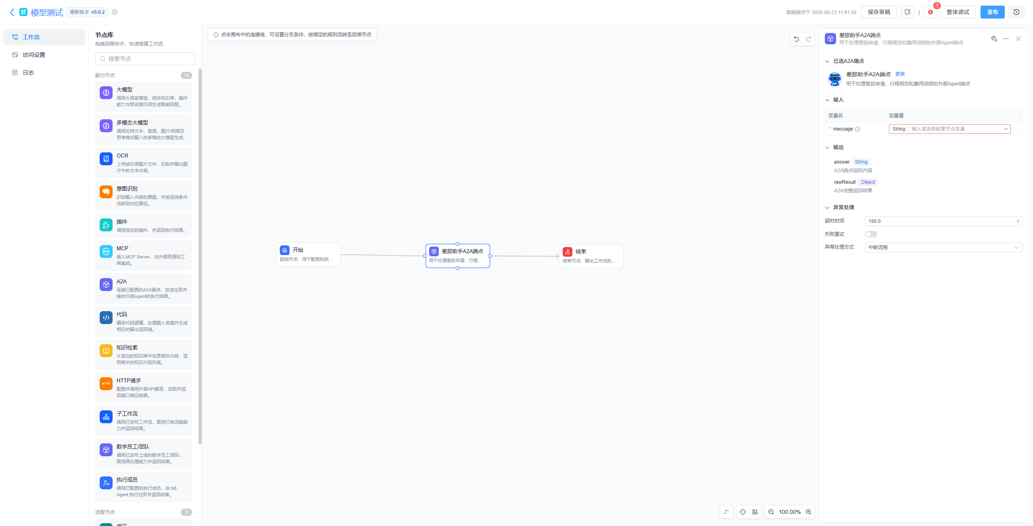The image size is (1033, 526).
Task: Open the message variable value dropdown
Action: 960,129
